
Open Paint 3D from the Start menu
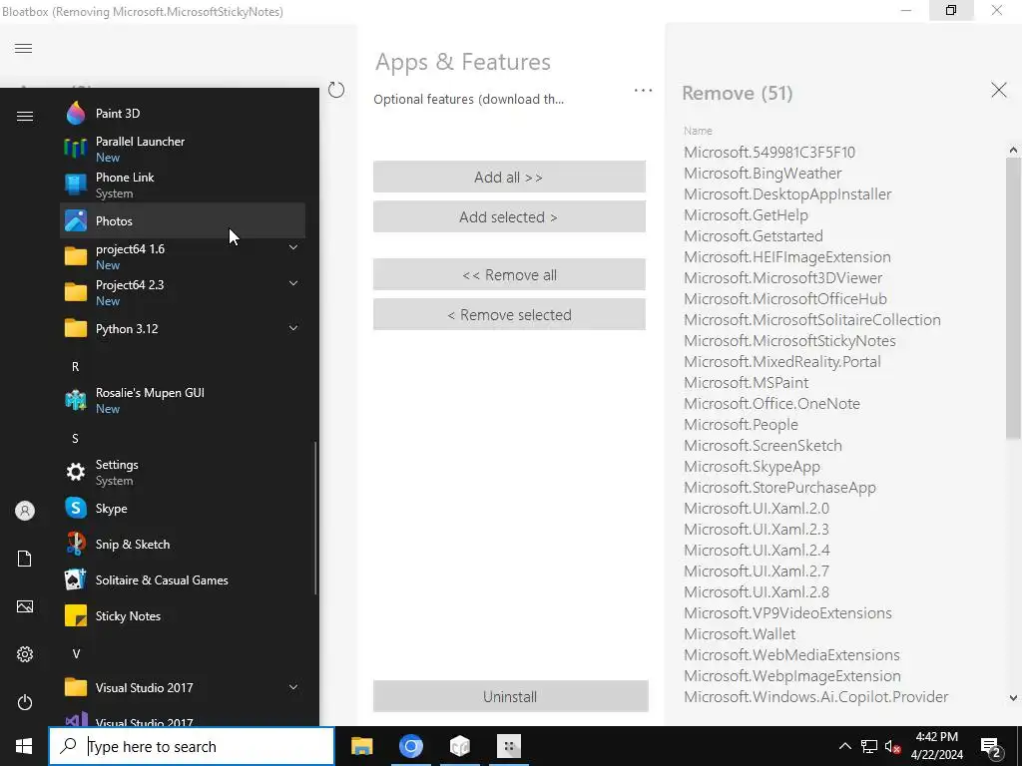pyautogui.click(x=183, y=114)
